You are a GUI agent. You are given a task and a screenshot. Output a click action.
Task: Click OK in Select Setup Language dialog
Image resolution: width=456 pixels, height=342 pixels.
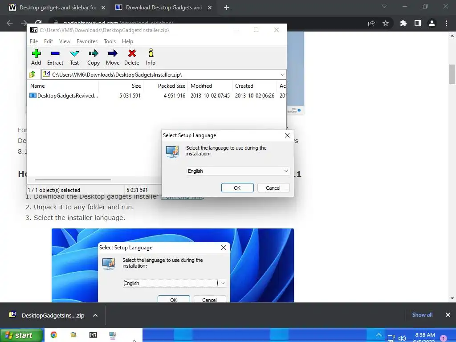tap(237, 188)
